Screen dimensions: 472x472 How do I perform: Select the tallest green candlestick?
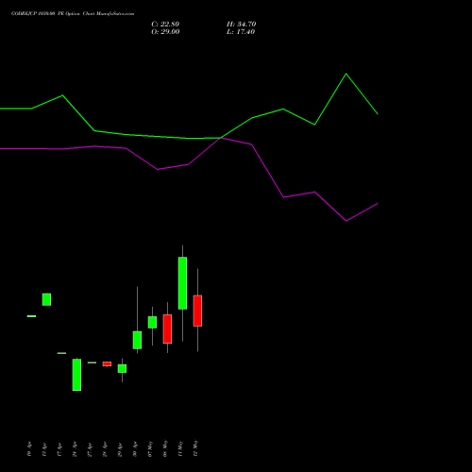[182, 283]
